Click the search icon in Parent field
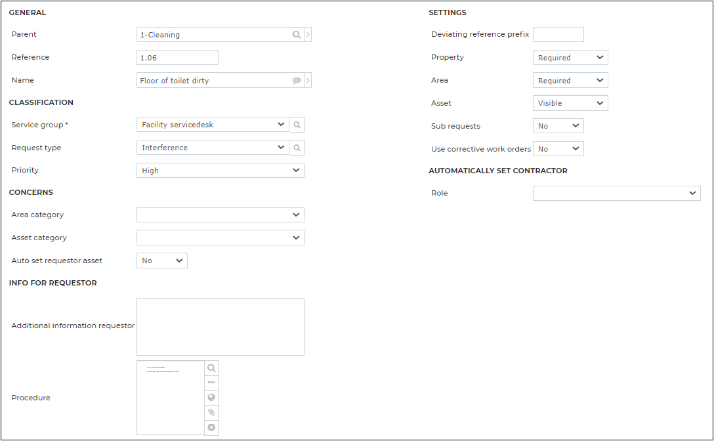The height and width of the screenshot is (441, 714). point(297,35)
